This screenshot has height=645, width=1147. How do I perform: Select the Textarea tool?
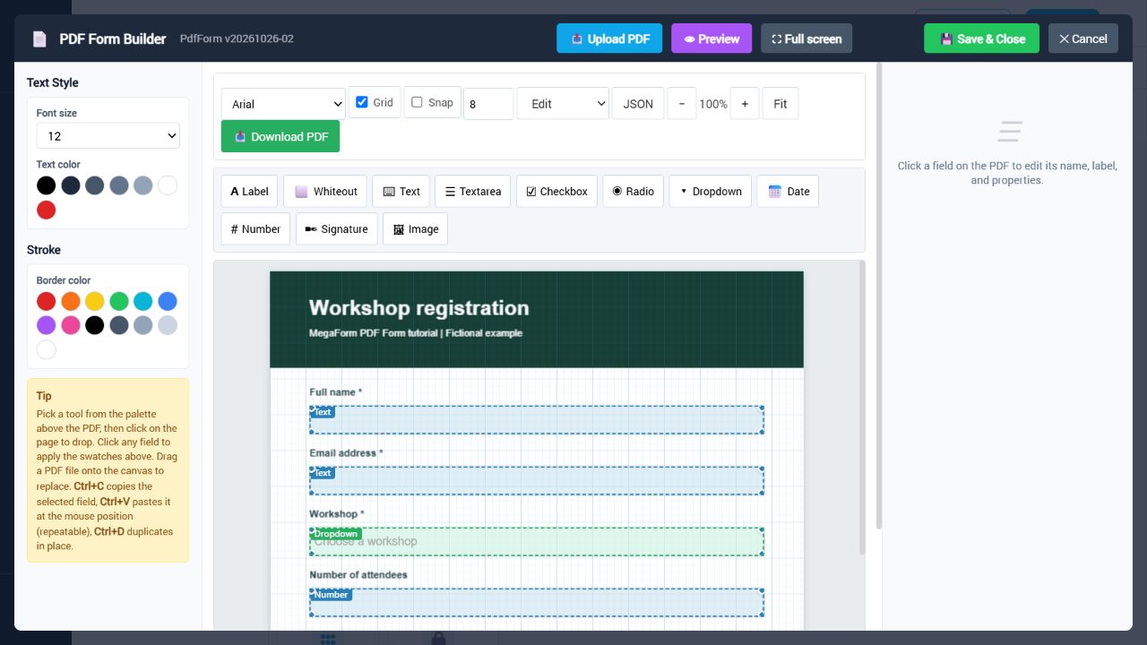(x=473, y=191)
